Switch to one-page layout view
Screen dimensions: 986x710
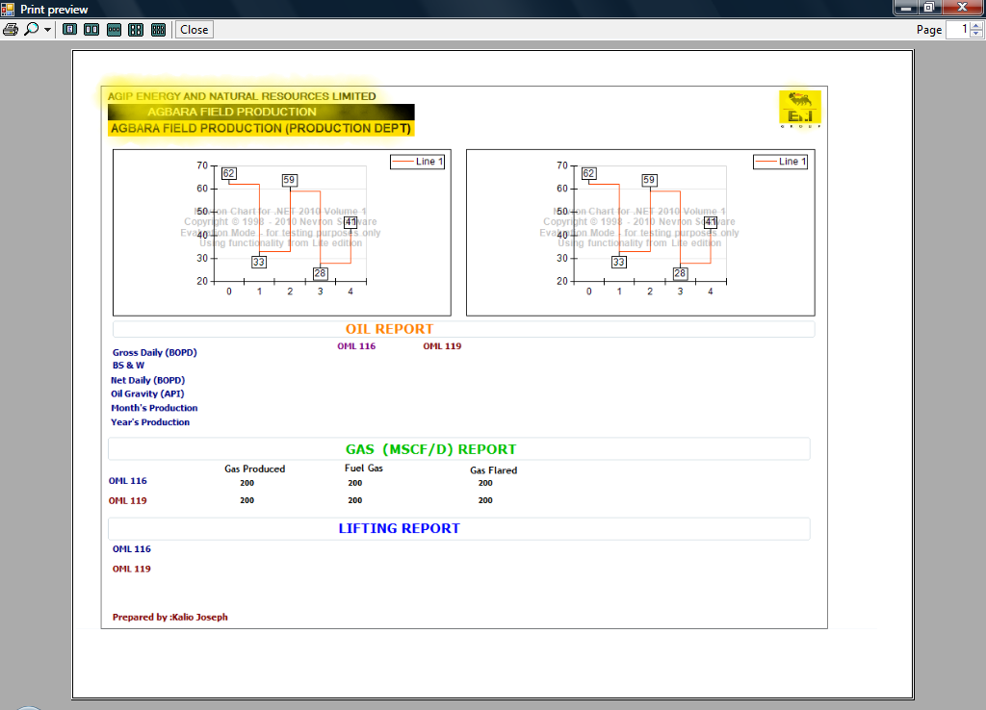(69, 30)
